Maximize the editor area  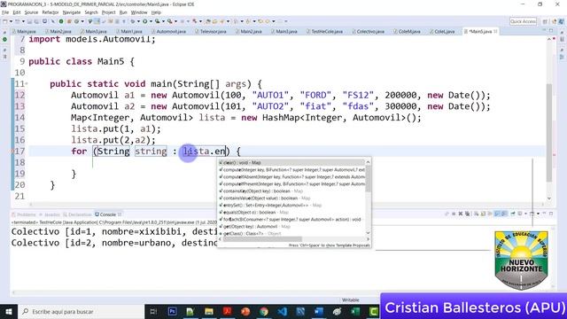coord(551,31)
